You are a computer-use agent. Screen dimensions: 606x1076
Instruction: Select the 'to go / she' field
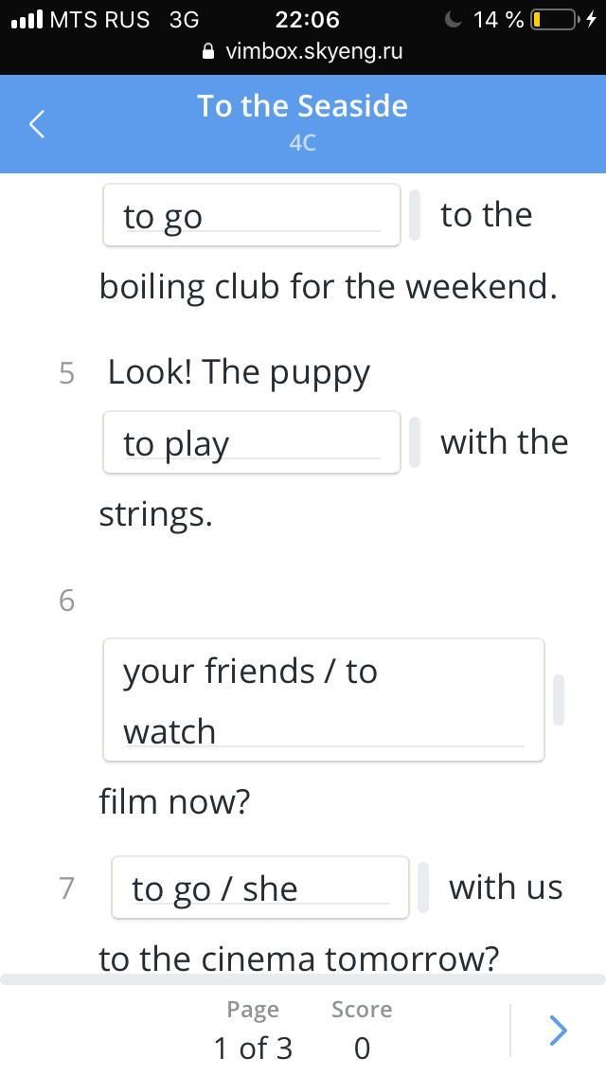(260, 888)
